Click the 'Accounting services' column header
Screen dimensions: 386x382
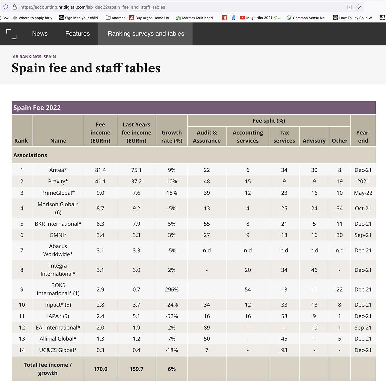(x=248, y=136)
